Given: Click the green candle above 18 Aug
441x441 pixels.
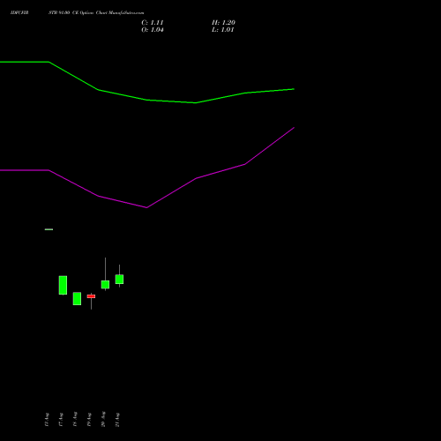Looking at the screenshot, I should [77, 299].
